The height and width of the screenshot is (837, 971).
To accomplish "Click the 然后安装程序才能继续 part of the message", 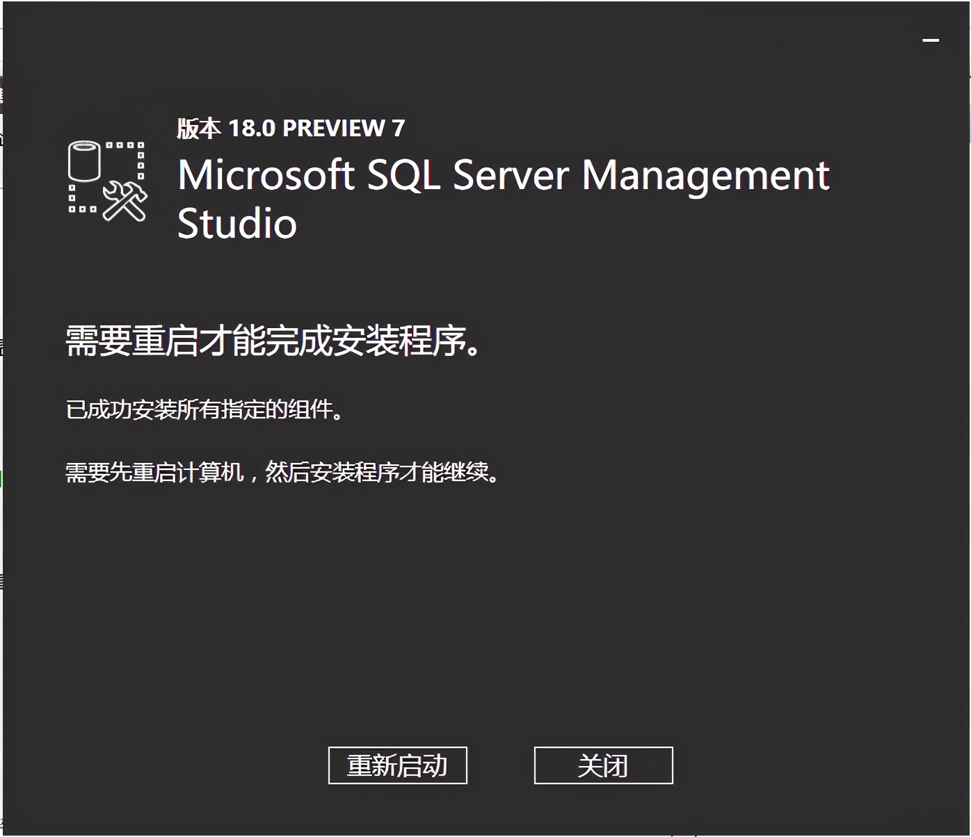I will tap(381, 473).
